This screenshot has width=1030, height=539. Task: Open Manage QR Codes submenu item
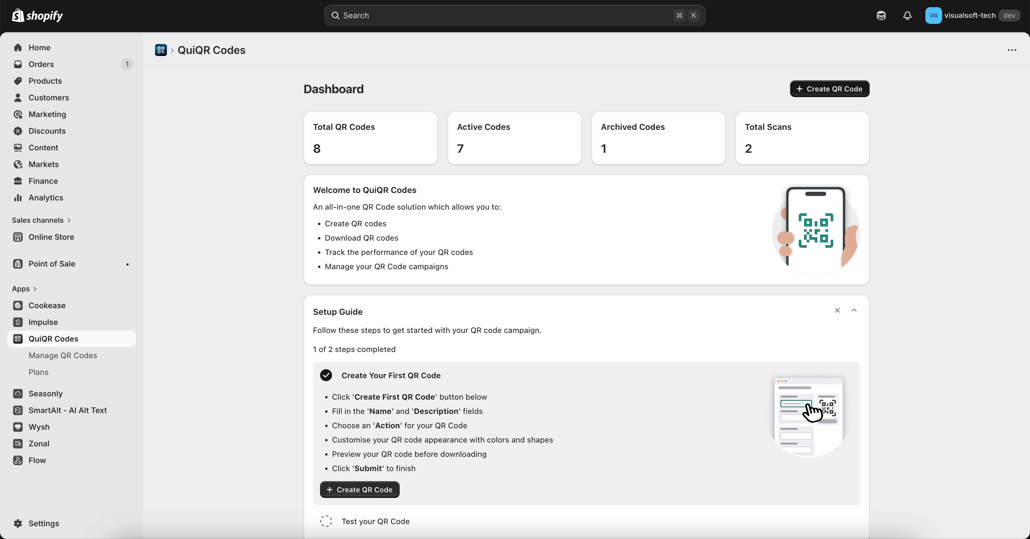tap(63, 356)
